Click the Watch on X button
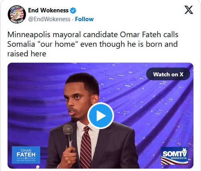Screen dimensions: 201x171 [x=168, y=74]
